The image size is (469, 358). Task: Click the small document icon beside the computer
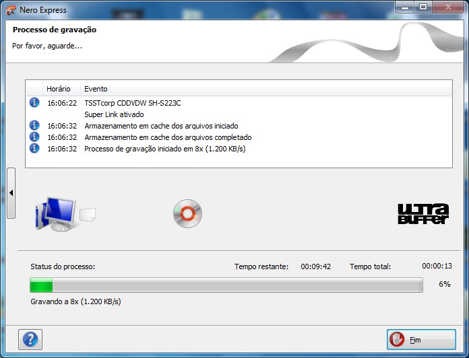88,215
